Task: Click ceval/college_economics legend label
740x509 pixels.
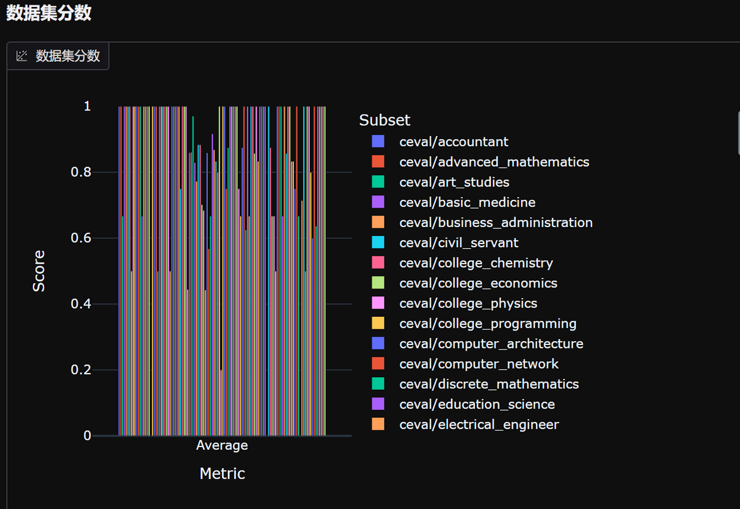Action: (x=478, y=283)
